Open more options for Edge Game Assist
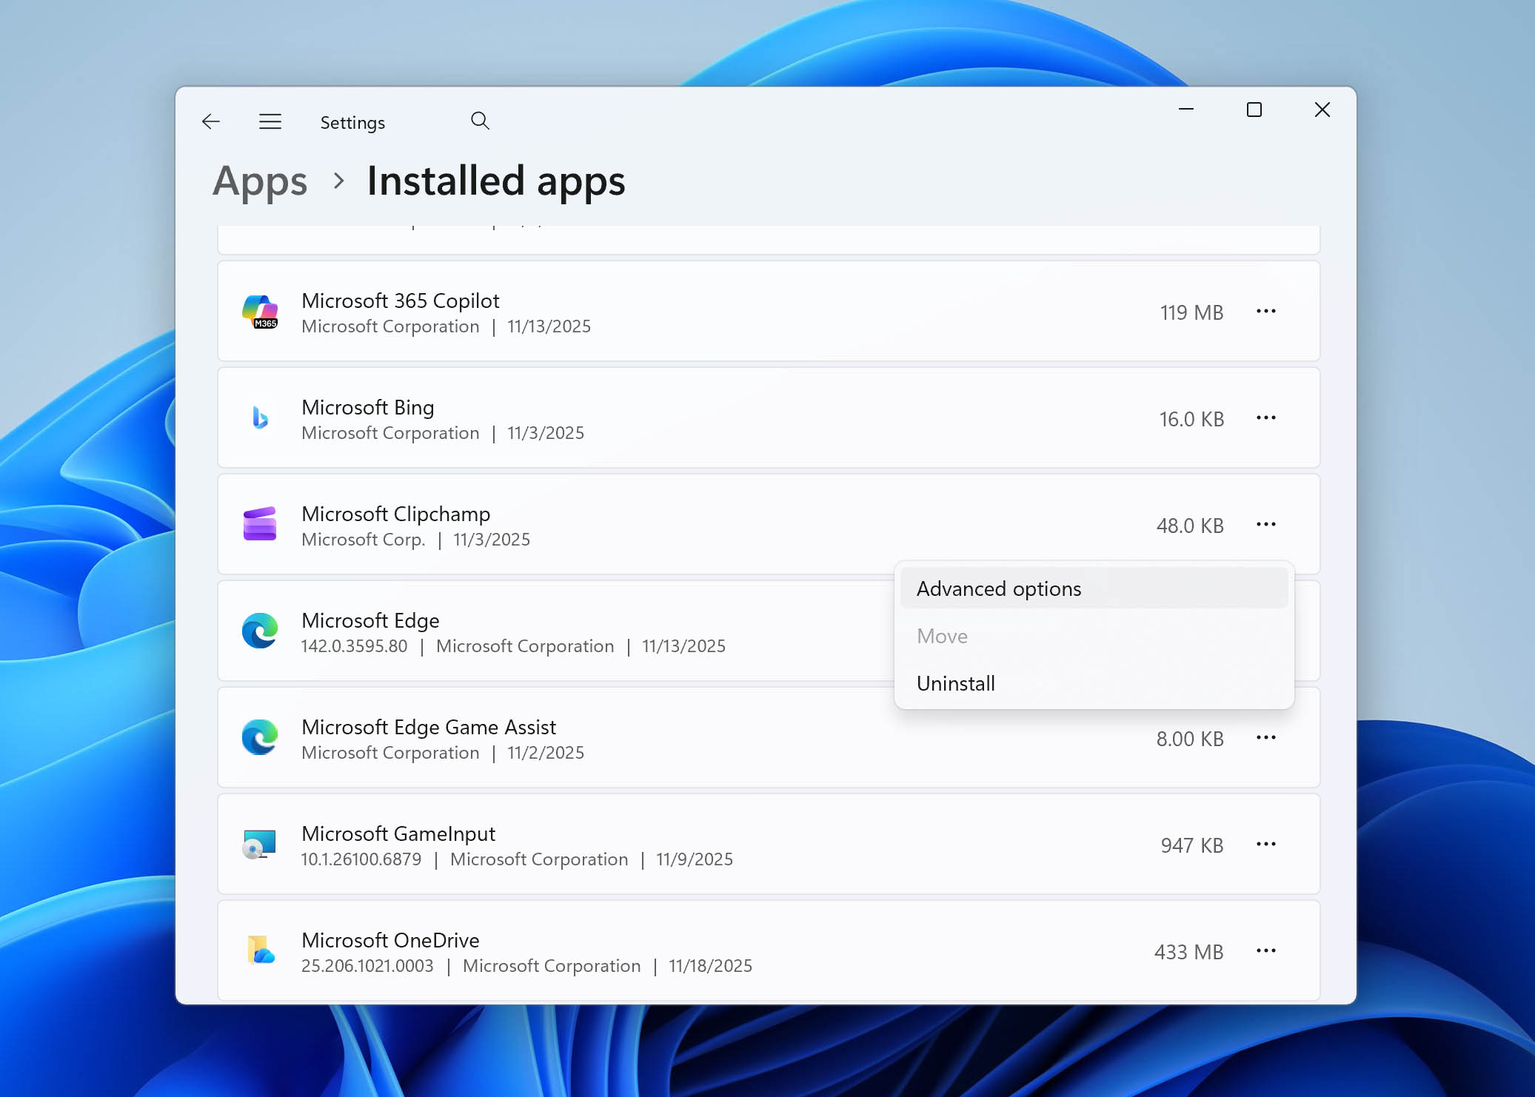The width and height of the screenshot is (1535, 1097). pos(1267,737)
